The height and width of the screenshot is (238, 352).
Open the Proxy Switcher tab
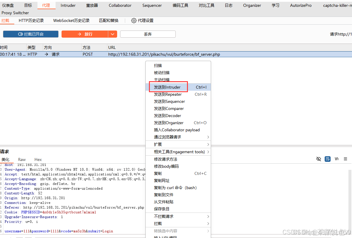pos(15,13)
